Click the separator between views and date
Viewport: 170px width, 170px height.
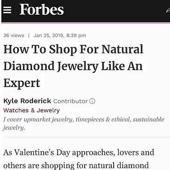click(x=29, y=36)
